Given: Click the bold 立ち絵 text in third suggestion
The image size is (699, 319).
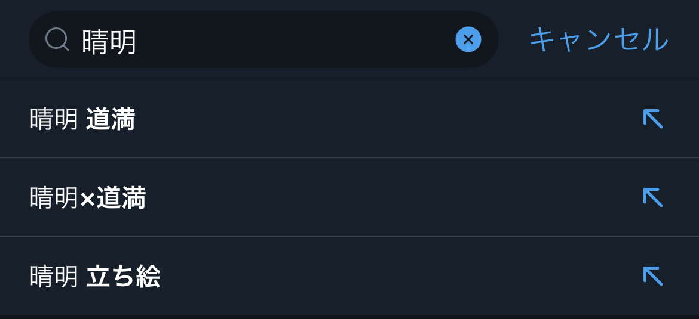Looking at the screenshot, I should tap(123, 277).
